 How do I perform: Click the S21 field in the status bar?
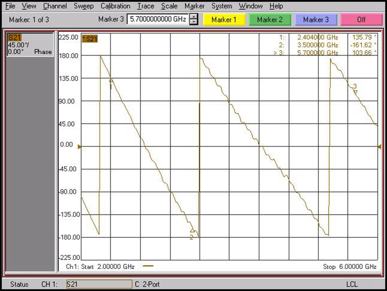tap(99, 284)
